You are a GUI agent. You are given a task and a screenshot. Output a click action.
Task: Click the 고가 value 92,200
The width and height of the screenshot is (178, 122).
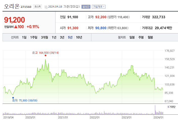[x=101, y=17]
